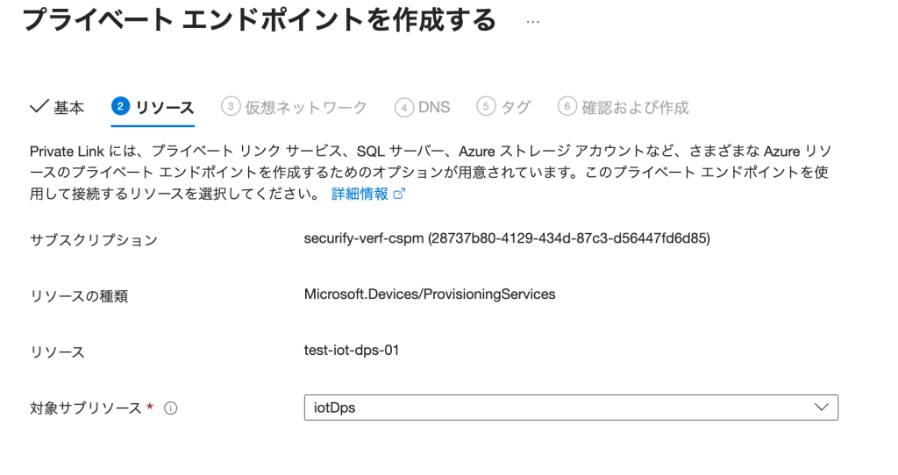
Task: Click the step 6 circle icon
Action: (567, 107)
